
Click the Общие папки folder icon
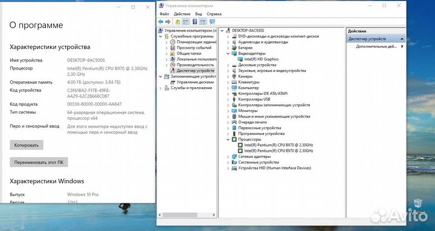[173, 53]
